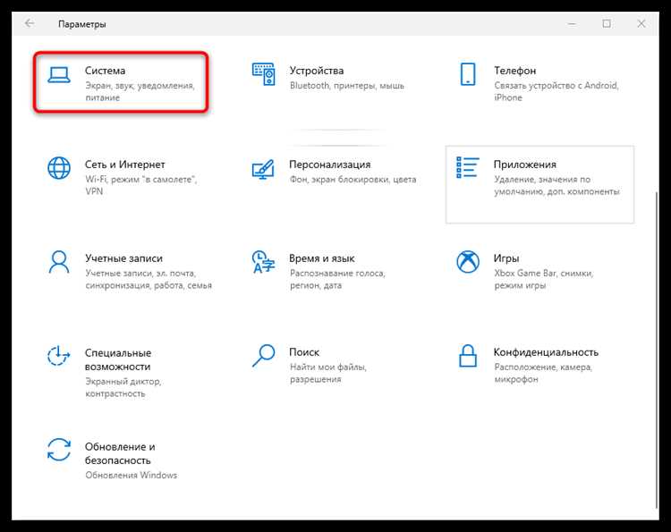
Task: Go back with the arrow in title bar
Action: click(x=30, y=23)
